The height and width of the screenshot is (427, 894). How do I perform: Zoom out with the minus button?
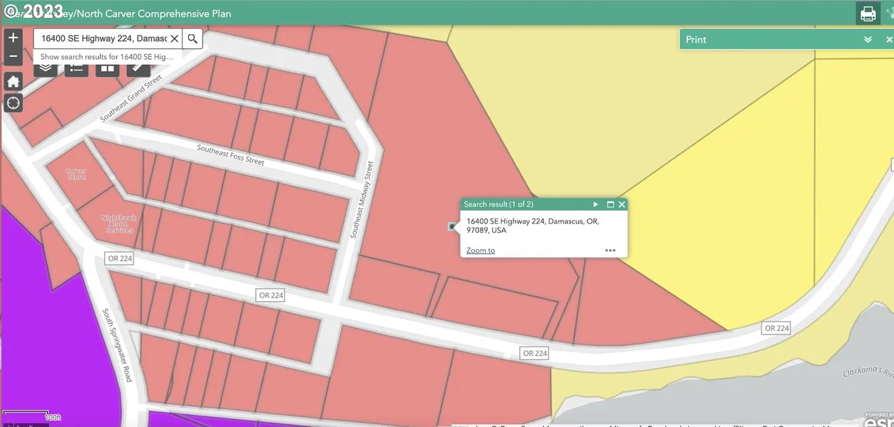[x=14, y=56]
